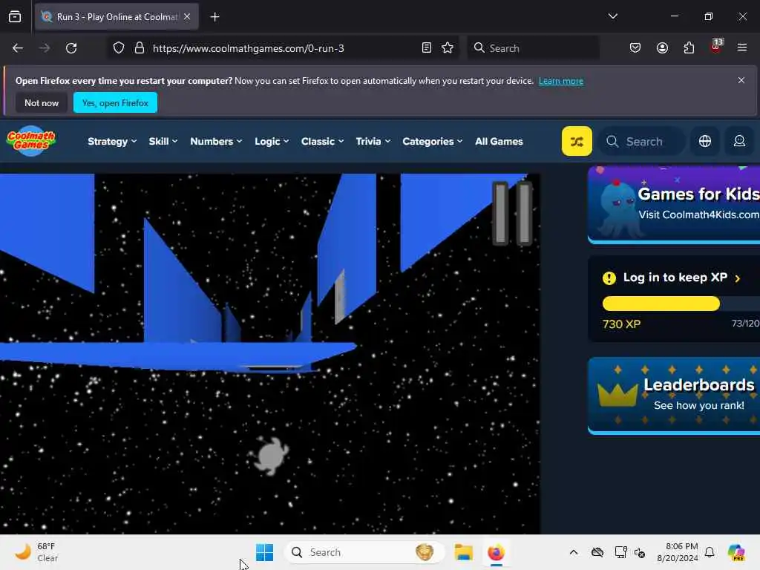Image resolution: width=760 pixels, height=570 pixels.
Task: Open the Games for Kids banner
Action: [674, 205]
